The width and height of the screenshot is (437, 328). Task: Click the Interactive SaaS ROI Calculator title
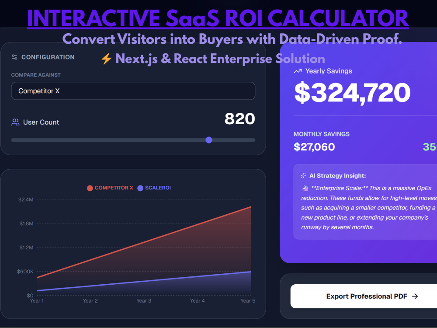218,18
